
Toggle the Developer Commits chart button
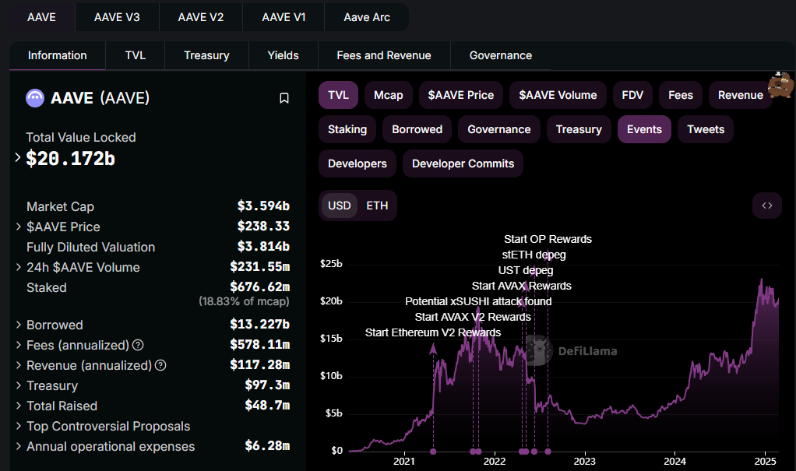(x=463, y=163)
